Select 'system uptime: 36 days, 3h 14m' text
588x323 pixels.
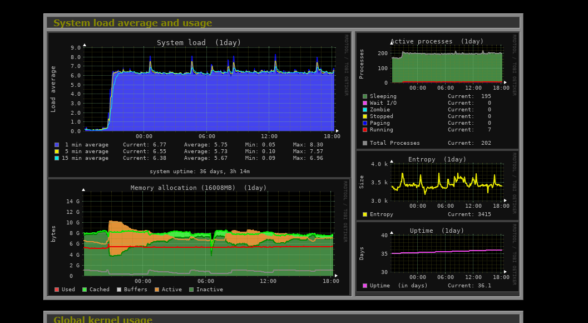pos(200,172)
